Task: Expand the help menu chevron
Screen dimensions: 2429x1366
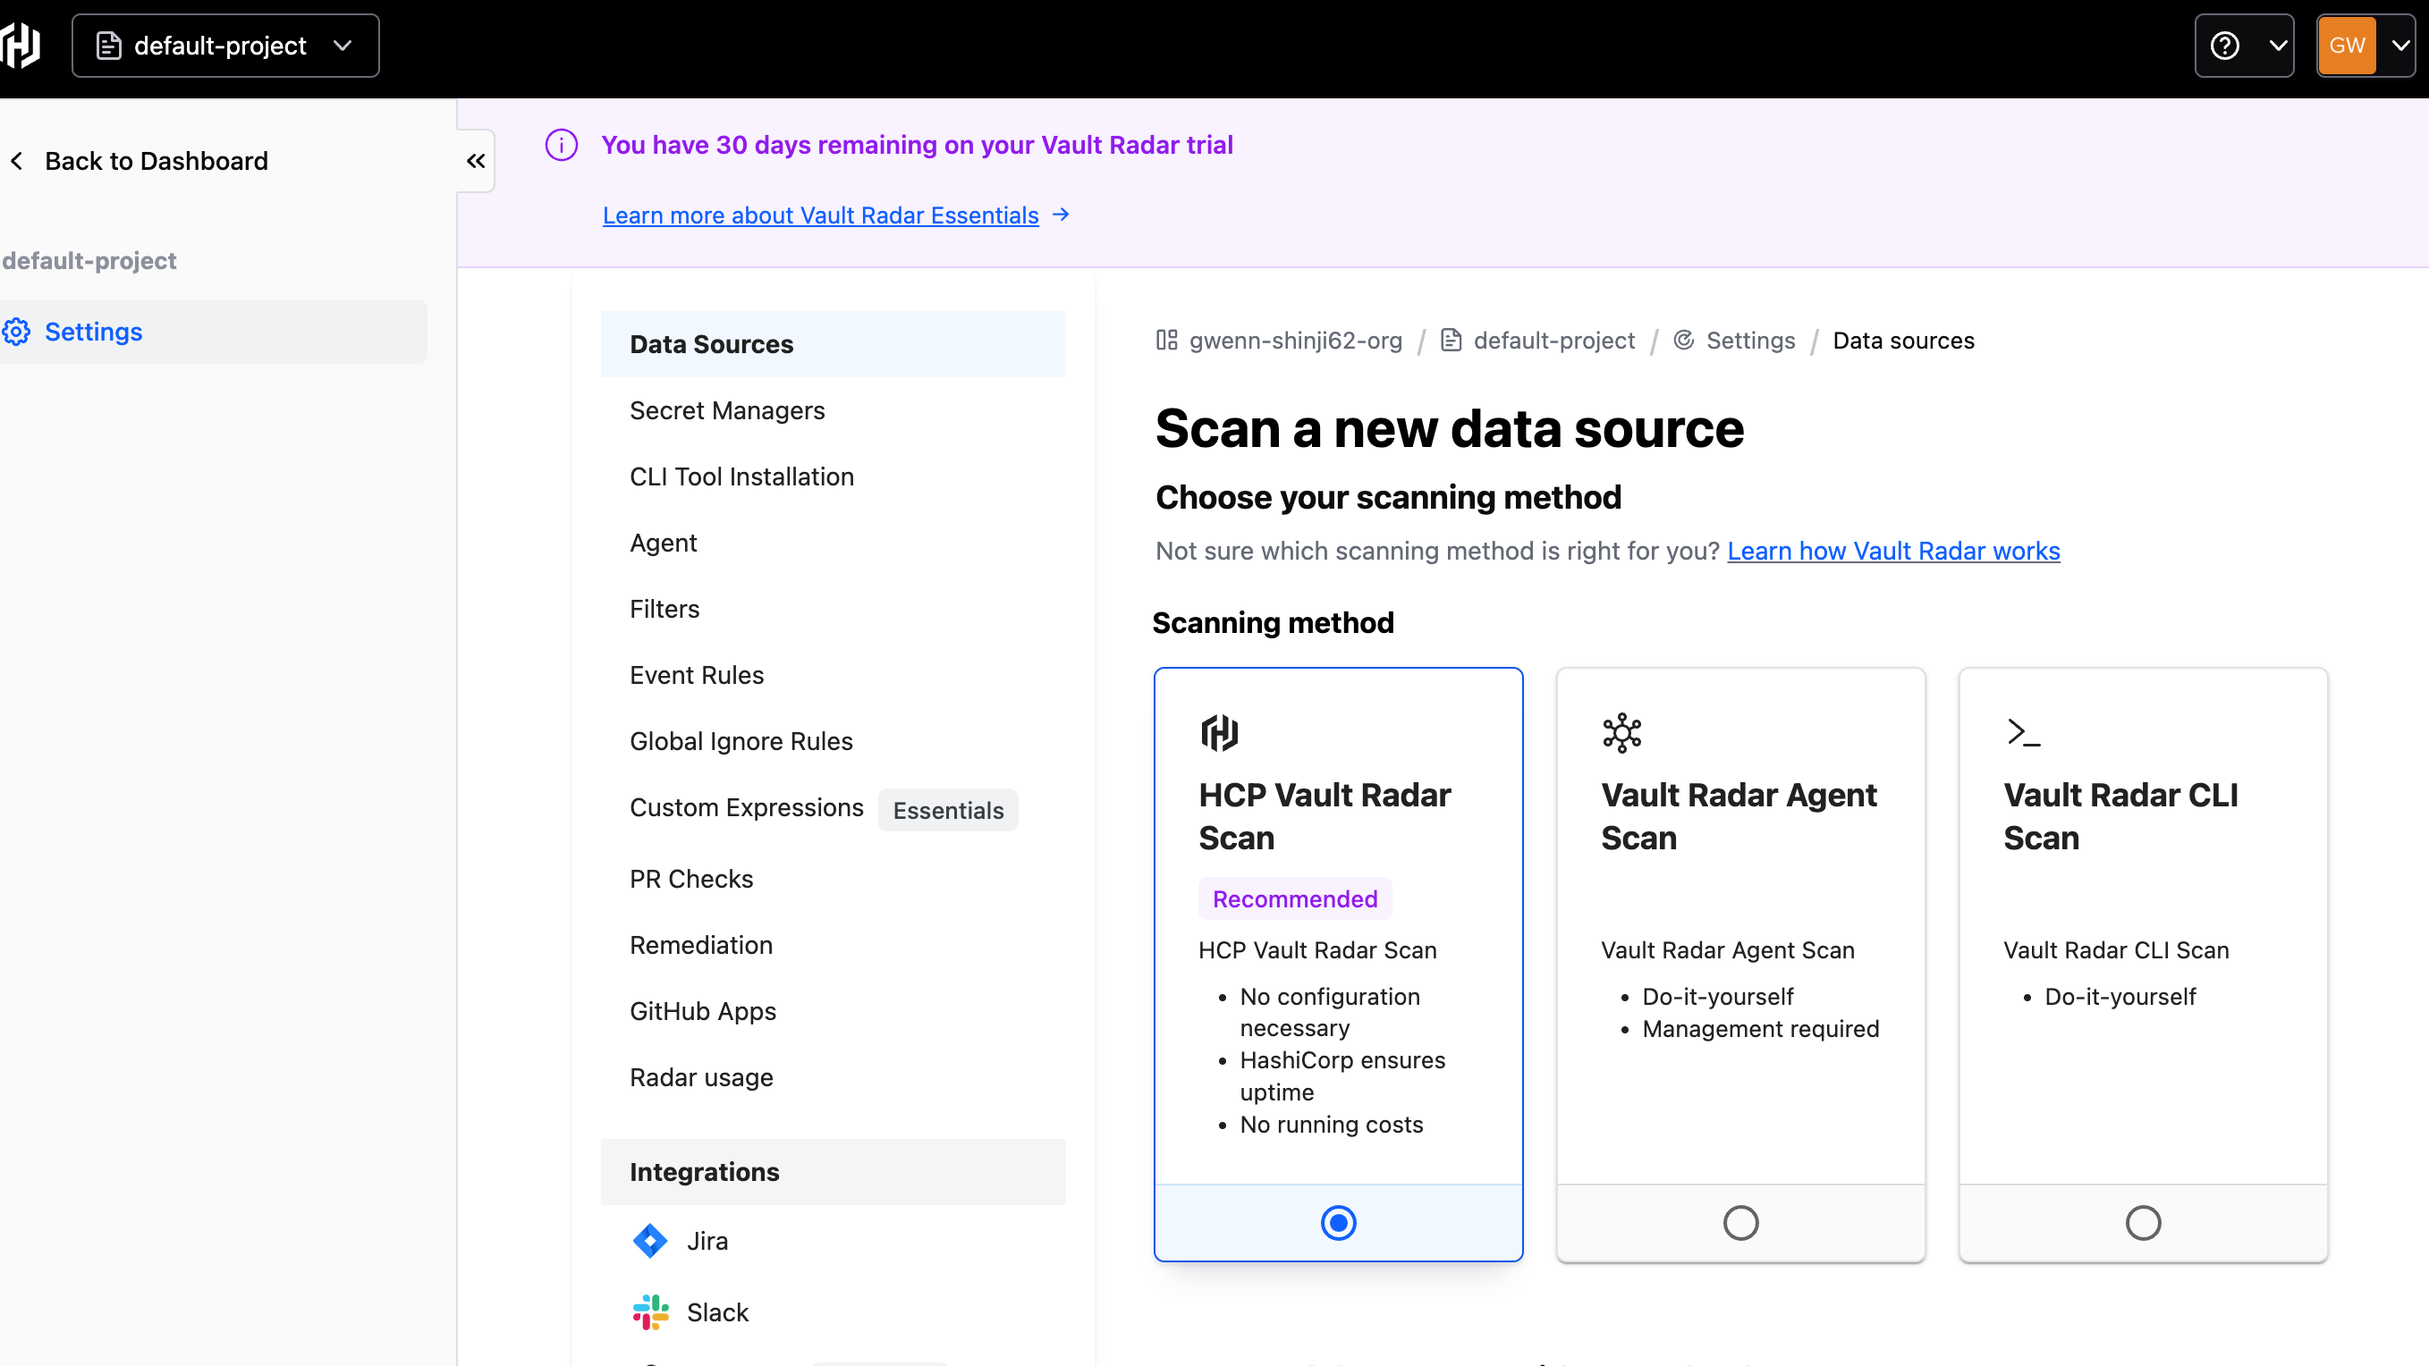Action: point(2277,46)
